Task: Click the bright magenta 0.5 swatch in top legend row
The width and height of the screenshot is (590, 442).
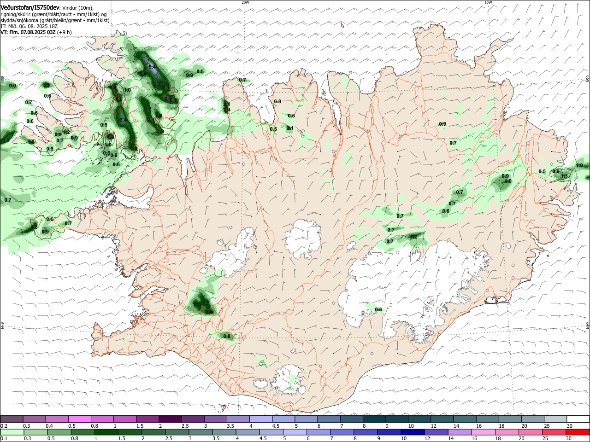Action: pyautogui.click(x=79, y=419)
